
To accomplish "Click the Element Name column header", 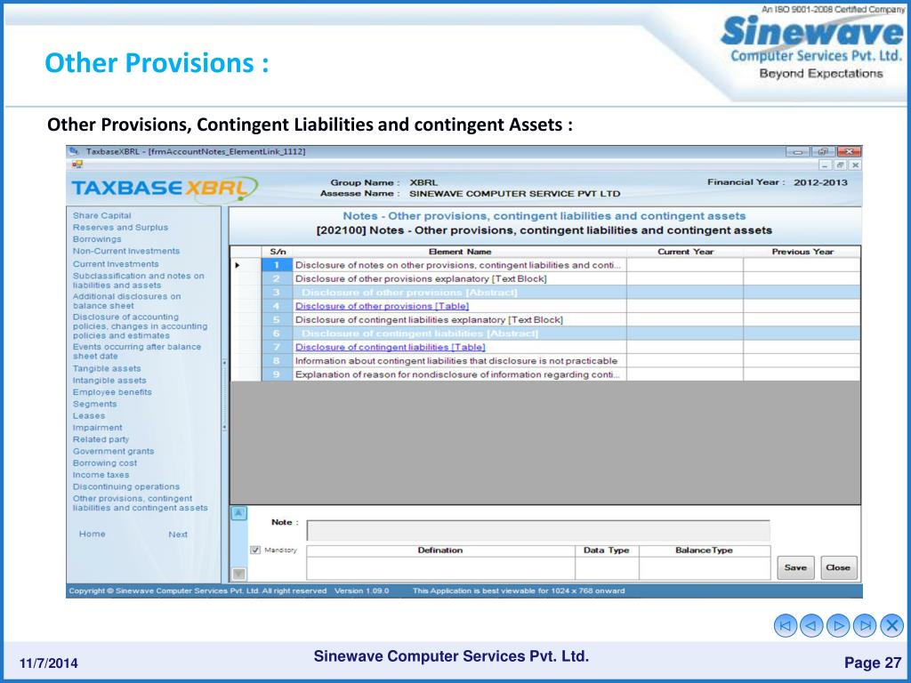I will click(460, 252).
